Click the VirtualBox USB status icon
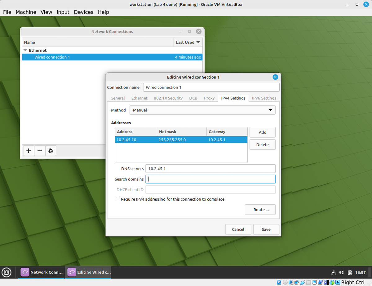The height and width of the screenshot is (286, 372). (x=303, y=282)
